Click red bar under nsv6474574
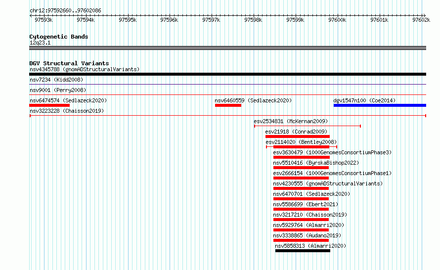 [x=49, y=105]
